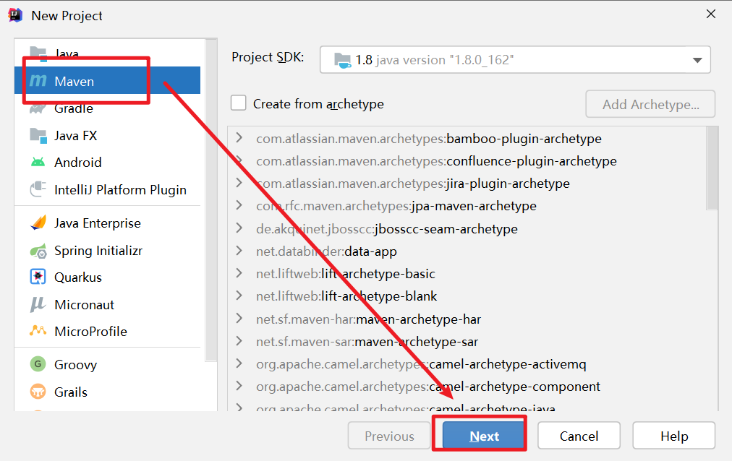The width and height of the screenshot is (732, 461).
Task: Choose the MicroProfile icon
Action: click(x=38, y=331)
